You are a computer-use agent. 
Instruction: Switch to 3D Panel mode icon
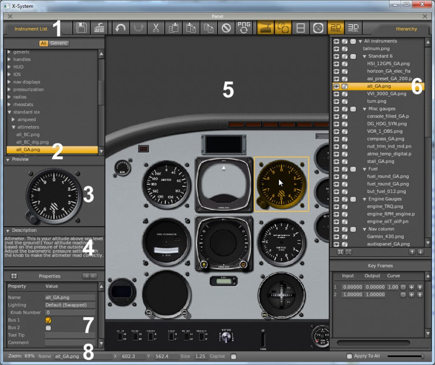coord(353,27)
